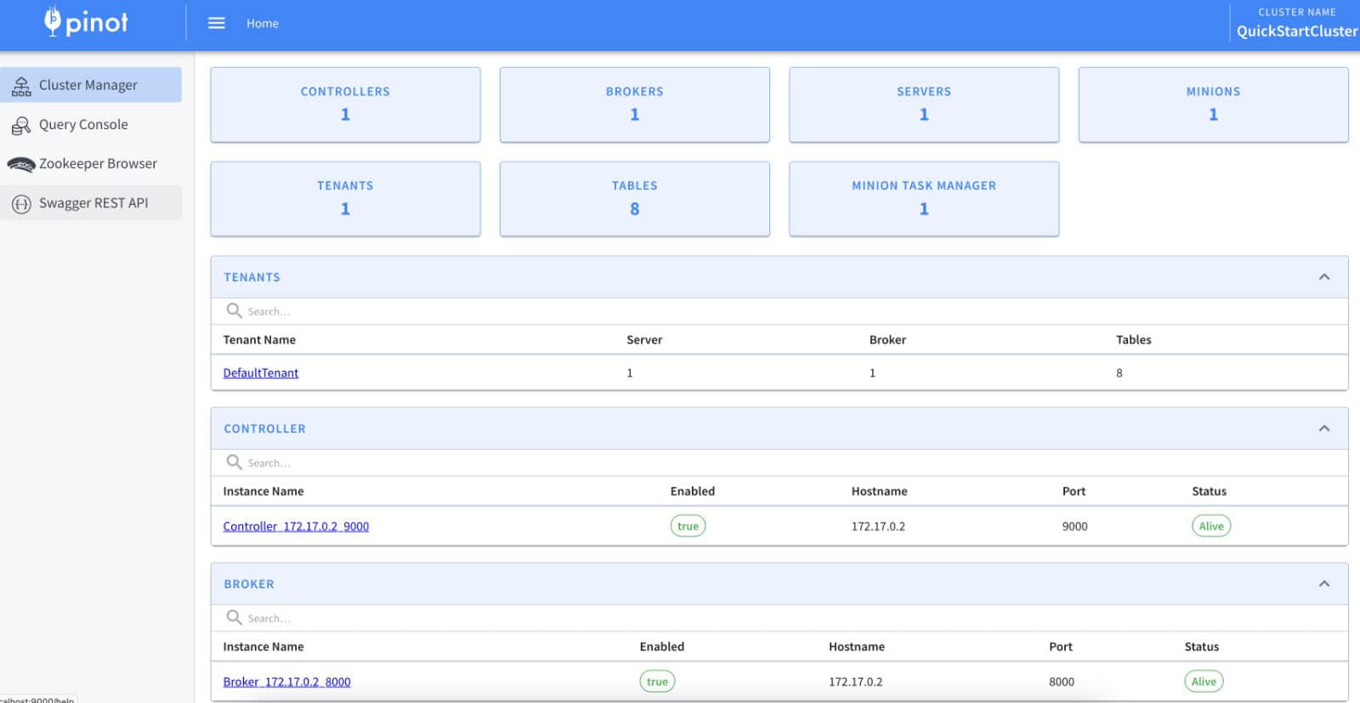Click Enabled header in Broker table
Image resolution: width=1360 pixels, height=703 pixels.
tap(661, 646)
